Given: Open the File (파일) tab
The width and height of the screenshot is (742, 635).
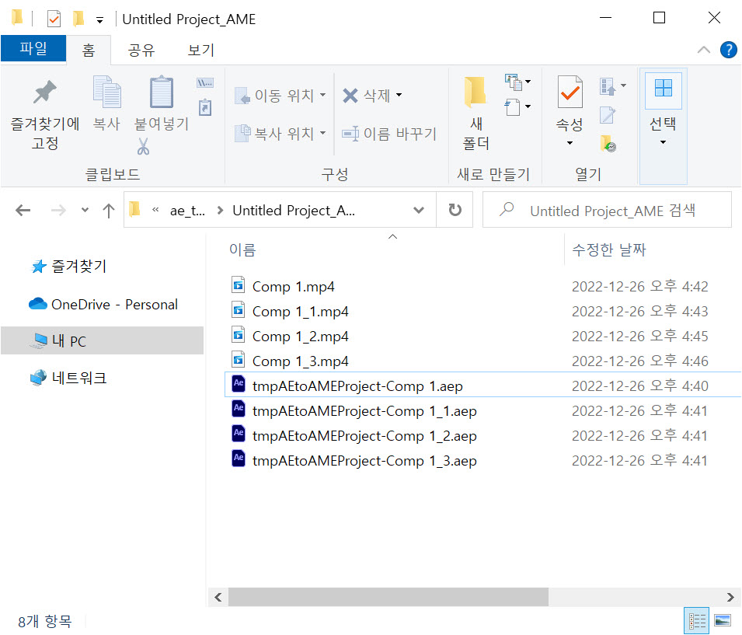Looking at the screenshot, I should click(33, 48).
